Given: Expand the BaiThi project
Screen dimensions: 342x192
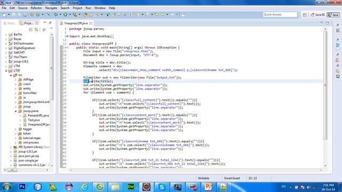Looking at the screenshot, I should coord(6,34).
